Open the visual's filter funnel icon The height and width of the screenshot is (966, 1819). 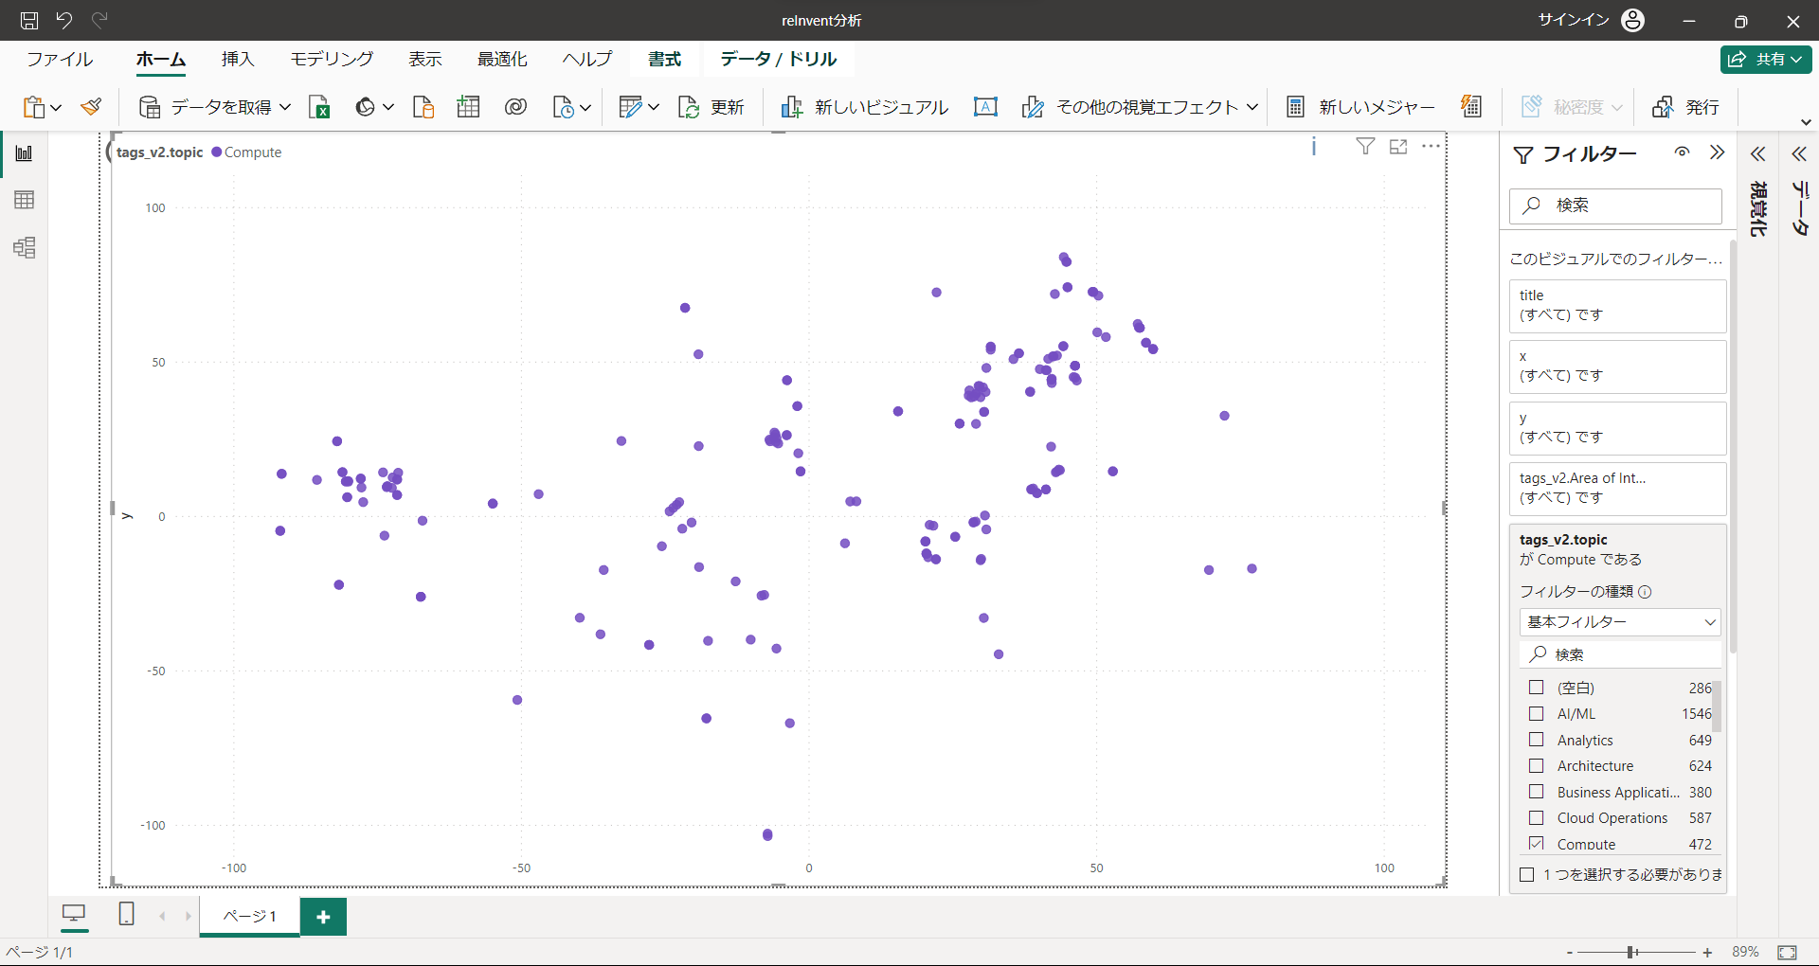pos(1365,147)
